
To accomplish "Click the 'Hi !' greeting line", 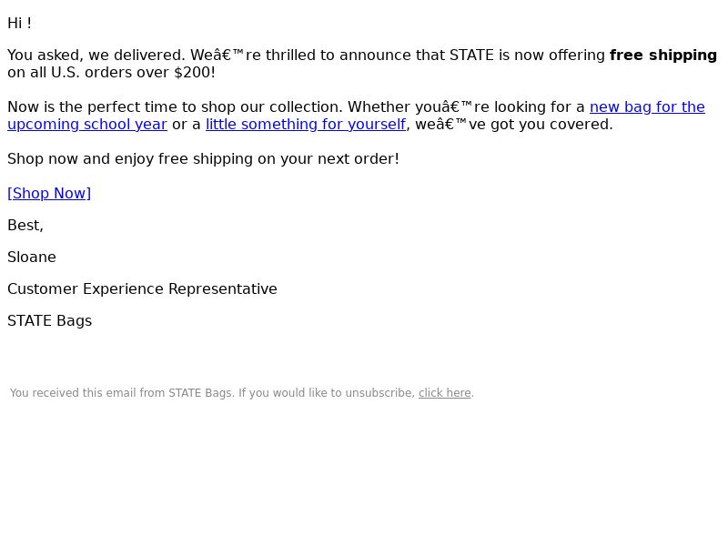I will coord(19,24).
